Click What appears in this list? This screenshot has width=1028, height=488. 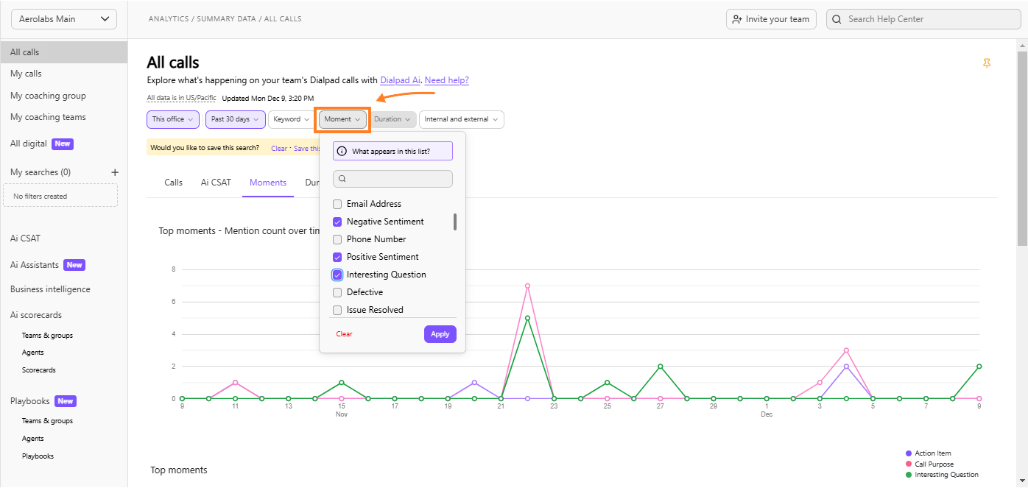point(392,151)
